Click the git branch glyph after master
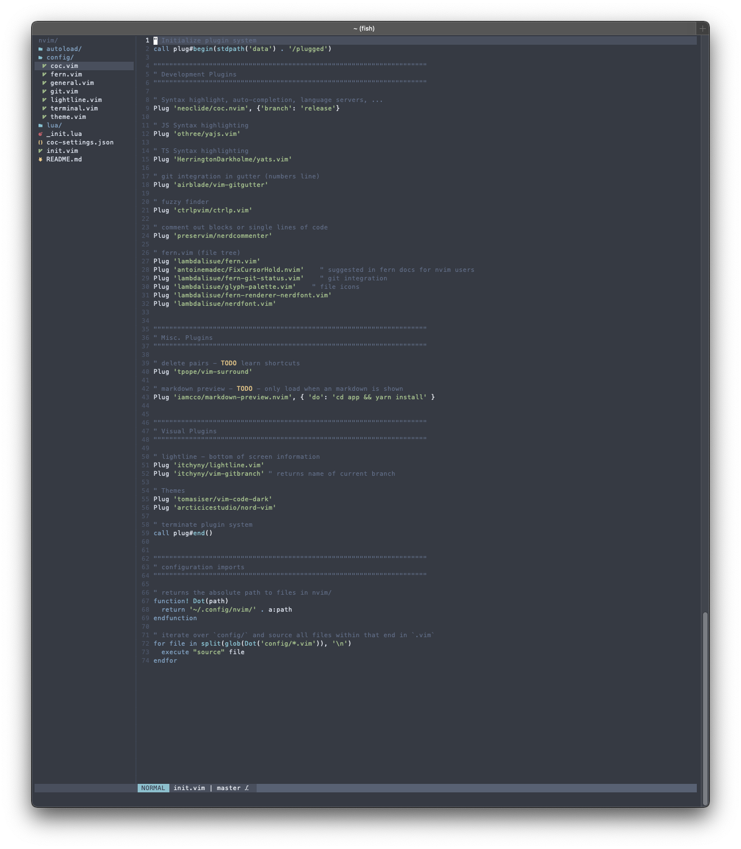Screen dimensions: 741x849 tap(246, 788)
